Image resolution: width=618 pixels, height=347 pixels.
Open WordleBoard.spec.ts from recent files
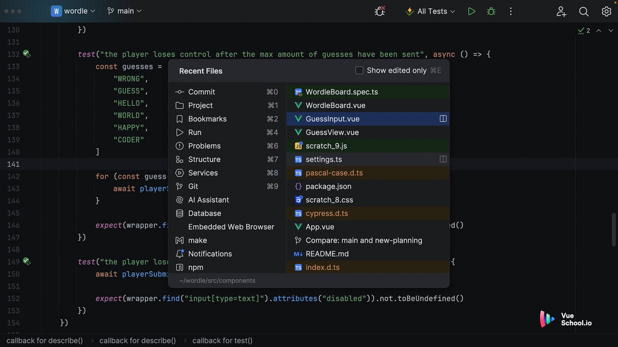click(x=368, y=92)
